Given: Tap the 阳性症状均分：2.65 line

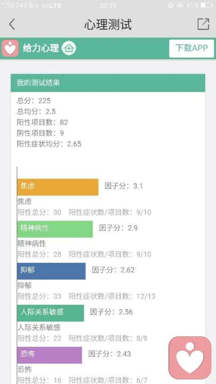Looking at the screenshot, I should [49, 144].
